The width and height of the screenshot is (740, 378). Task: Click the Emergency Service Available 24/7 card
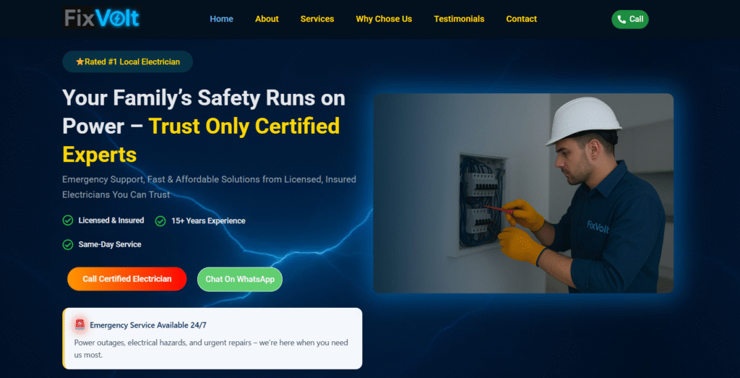(x=212, y=338)
